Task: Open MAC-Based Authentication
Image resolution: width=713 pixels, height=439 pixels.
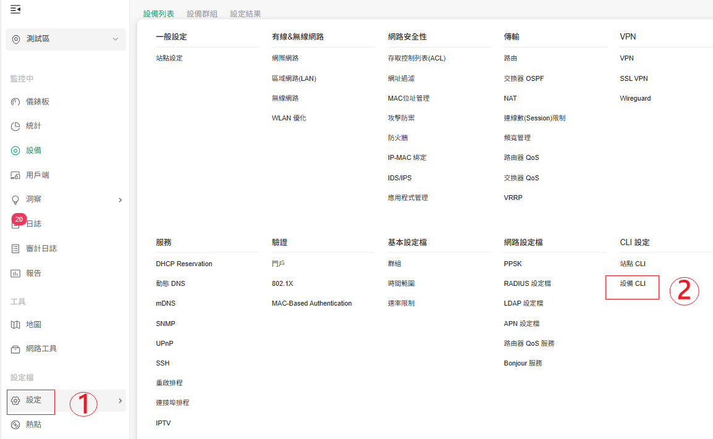Action: point(311,303)
